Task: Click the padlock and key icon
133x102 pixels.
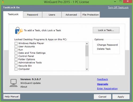Action: tap(19, 31)
